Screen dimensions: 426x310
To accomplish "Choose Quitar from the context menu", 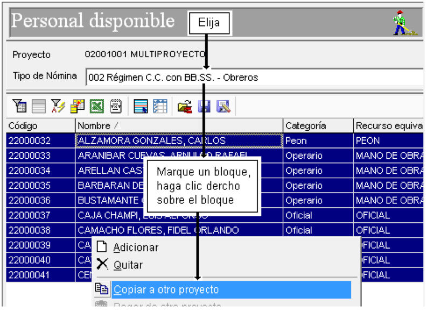I will pyautogui.click(x=128, y=265).
